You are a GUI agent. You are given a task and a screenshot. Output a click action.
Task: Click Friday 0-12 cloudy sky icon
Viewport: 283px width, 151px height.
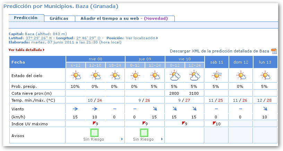coord(174,75)
